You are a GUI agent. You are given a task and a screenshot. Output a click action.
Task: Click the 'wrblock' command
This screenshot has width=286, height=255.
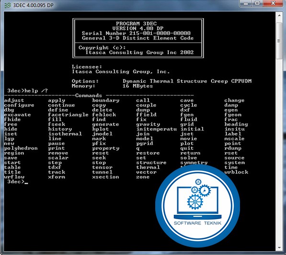(236, 172)
